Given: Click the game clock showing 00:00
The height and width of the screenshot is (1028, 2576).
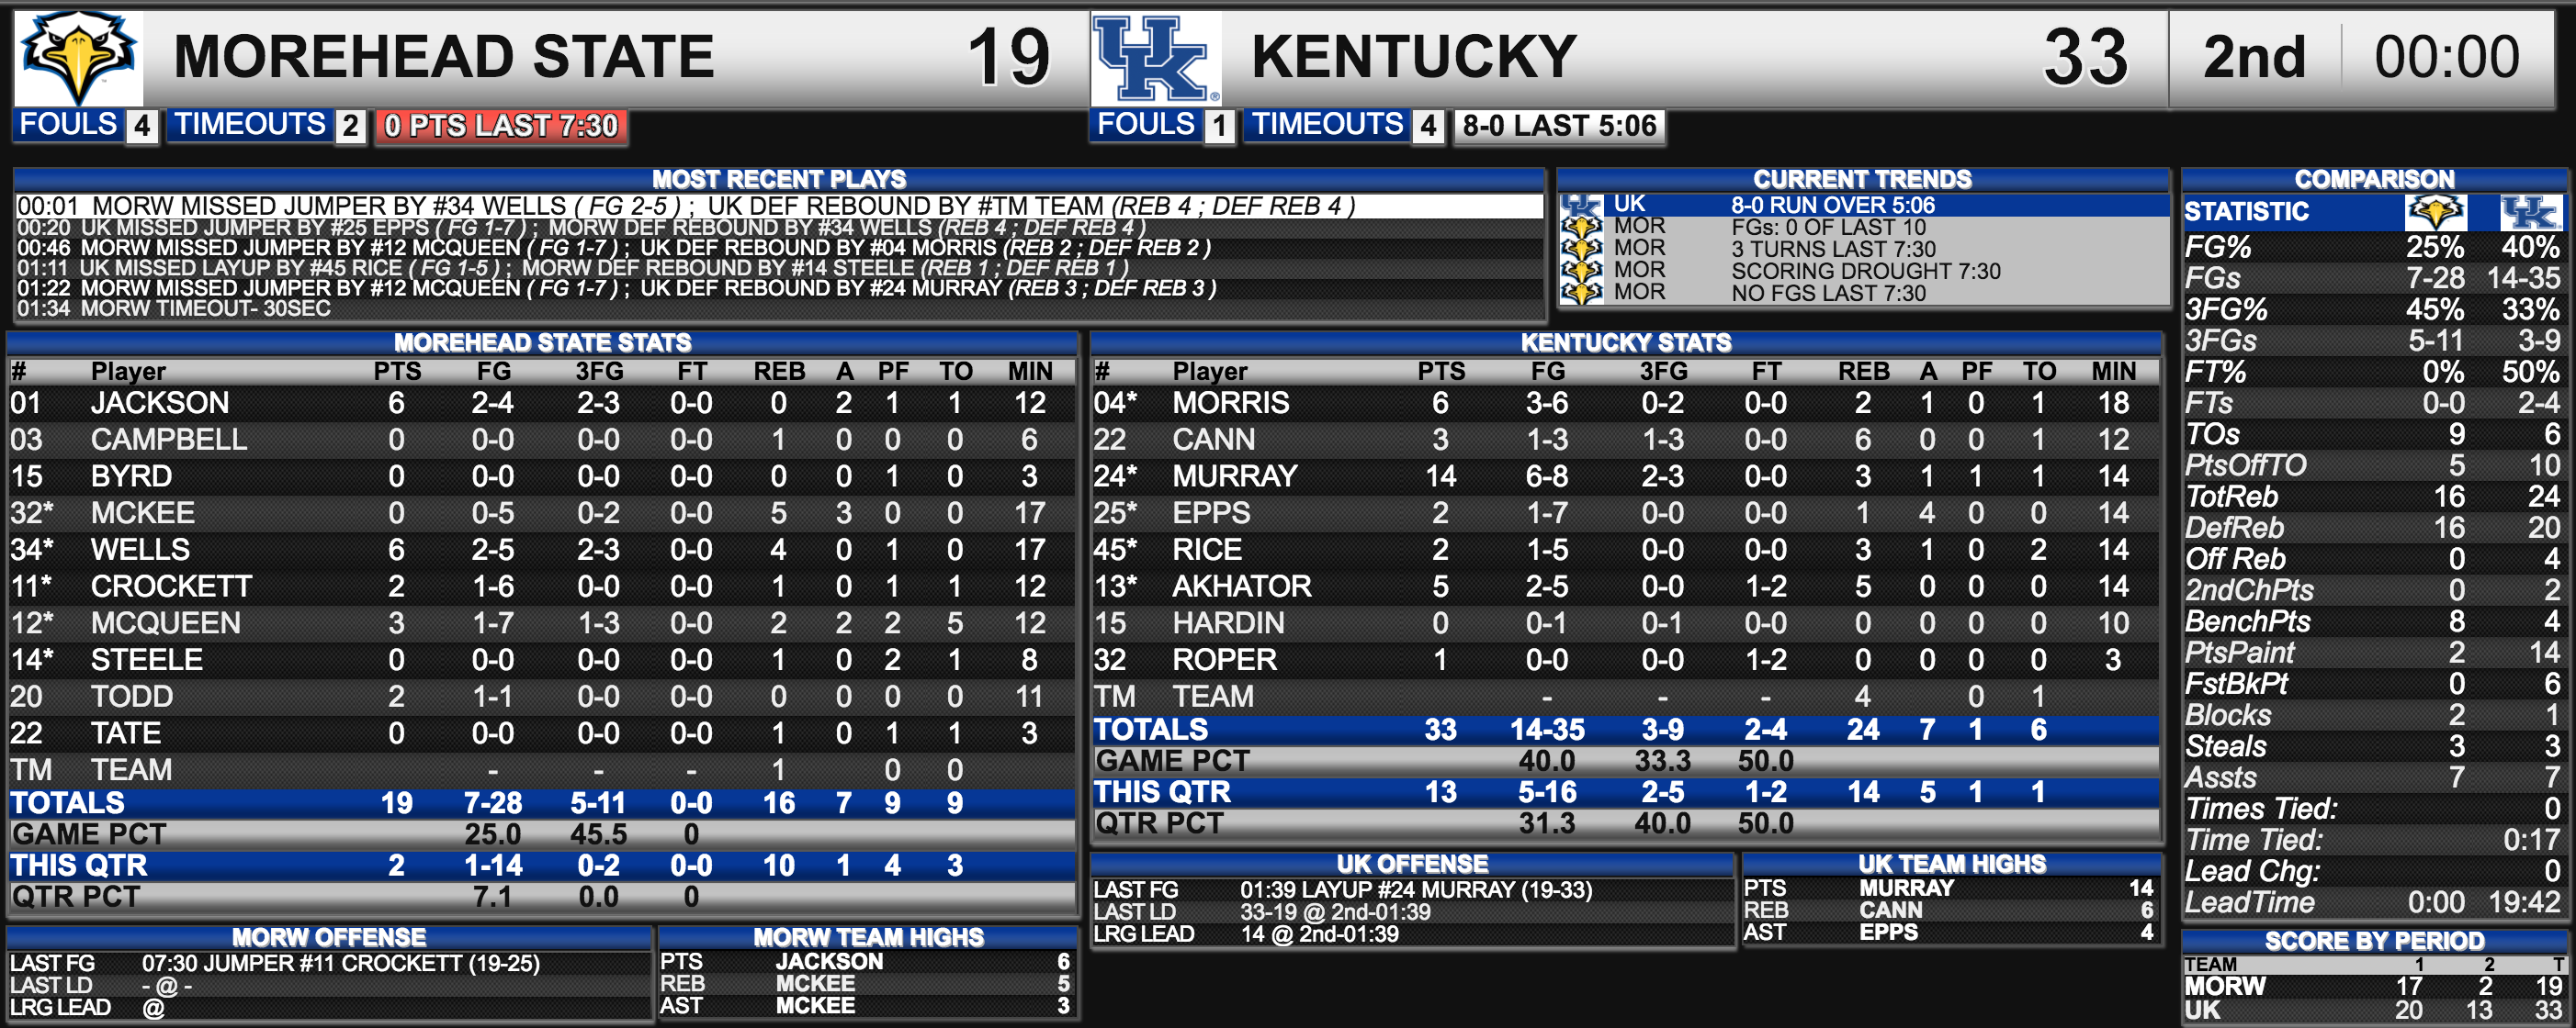Looking at the screenshot, I should point(2447,57).
